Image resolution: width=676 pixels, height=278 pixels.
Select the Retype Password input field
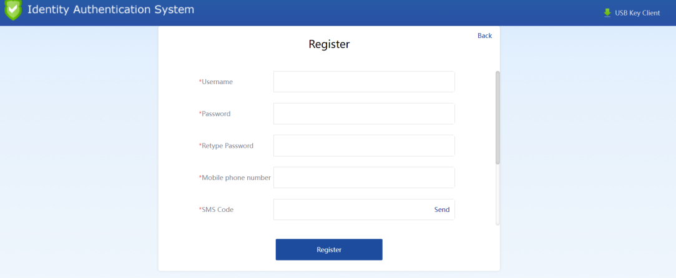(364, 145)
